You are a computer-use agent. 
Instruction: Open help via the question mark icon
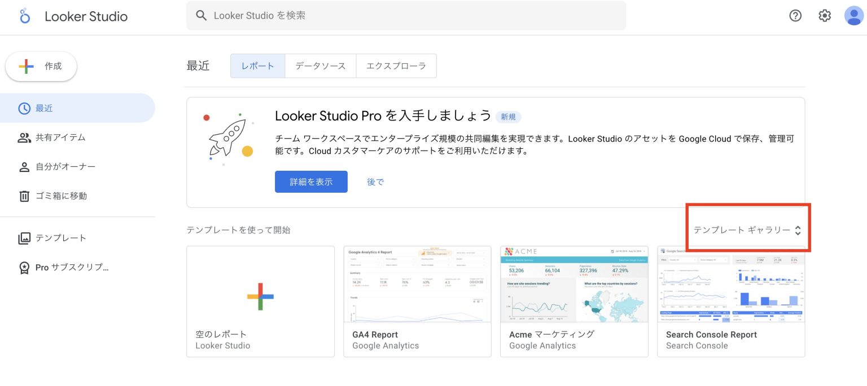point(795,16)
